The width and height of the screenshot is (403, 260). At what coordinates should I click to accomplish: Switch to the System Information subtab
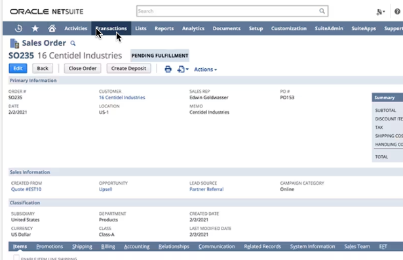[x=313, y=246]
